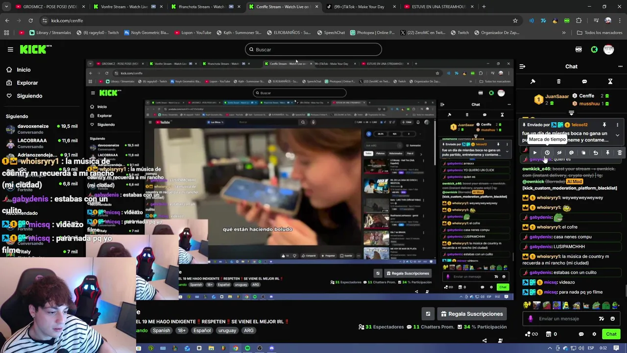Click the play icon in message action bar
Viewport: 627px width, 353px height.
tap(535, 153)
